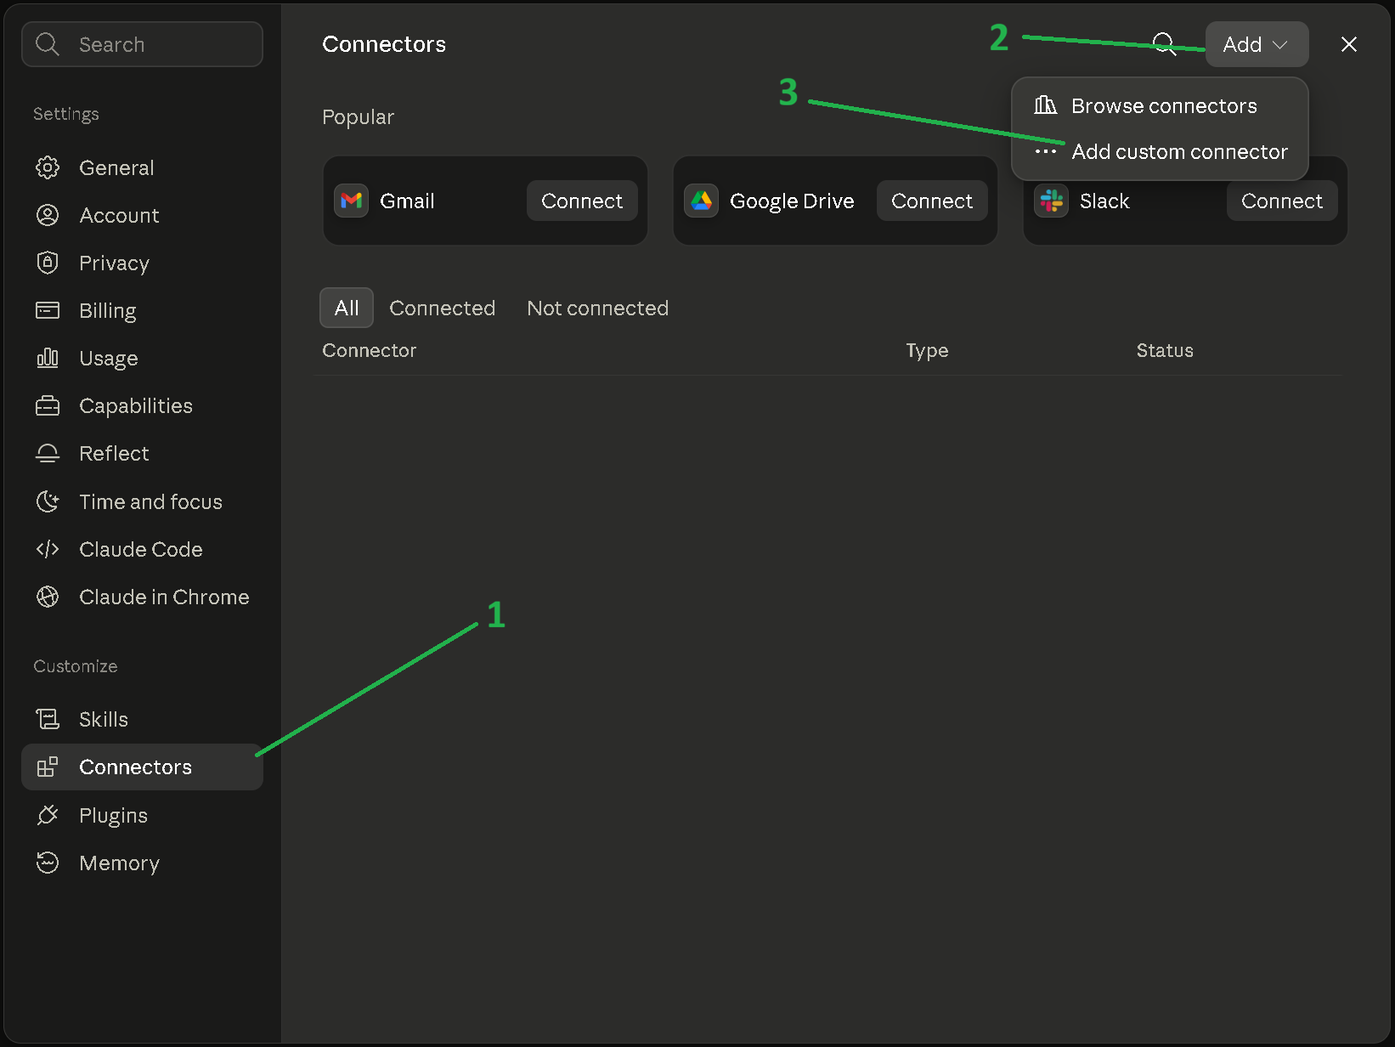Connect the Gmail connector

tap(582, 201)
